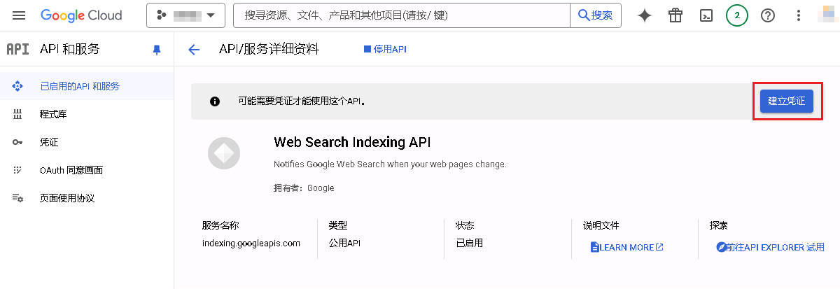The image size is (840, 289).
Task: Open the three-dot settings menu
Action: pyautogui.click(x=799, y=15)
